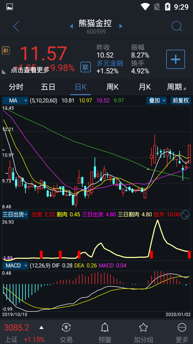Tap the 昨收 10.52 value
This screenshot has height=344, width=193.
(x=105, y=55)
